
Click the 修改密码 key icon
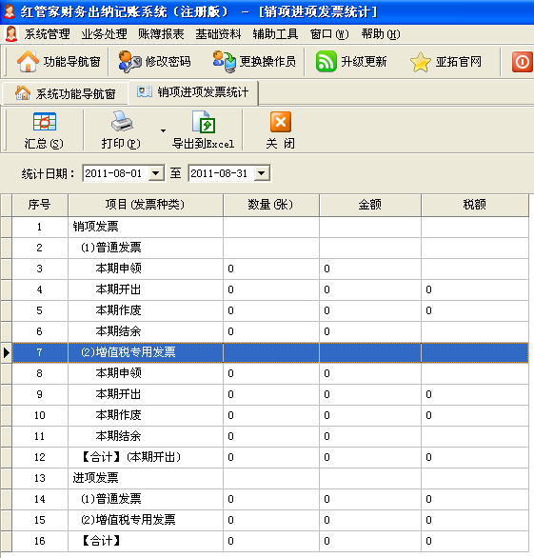129,62
